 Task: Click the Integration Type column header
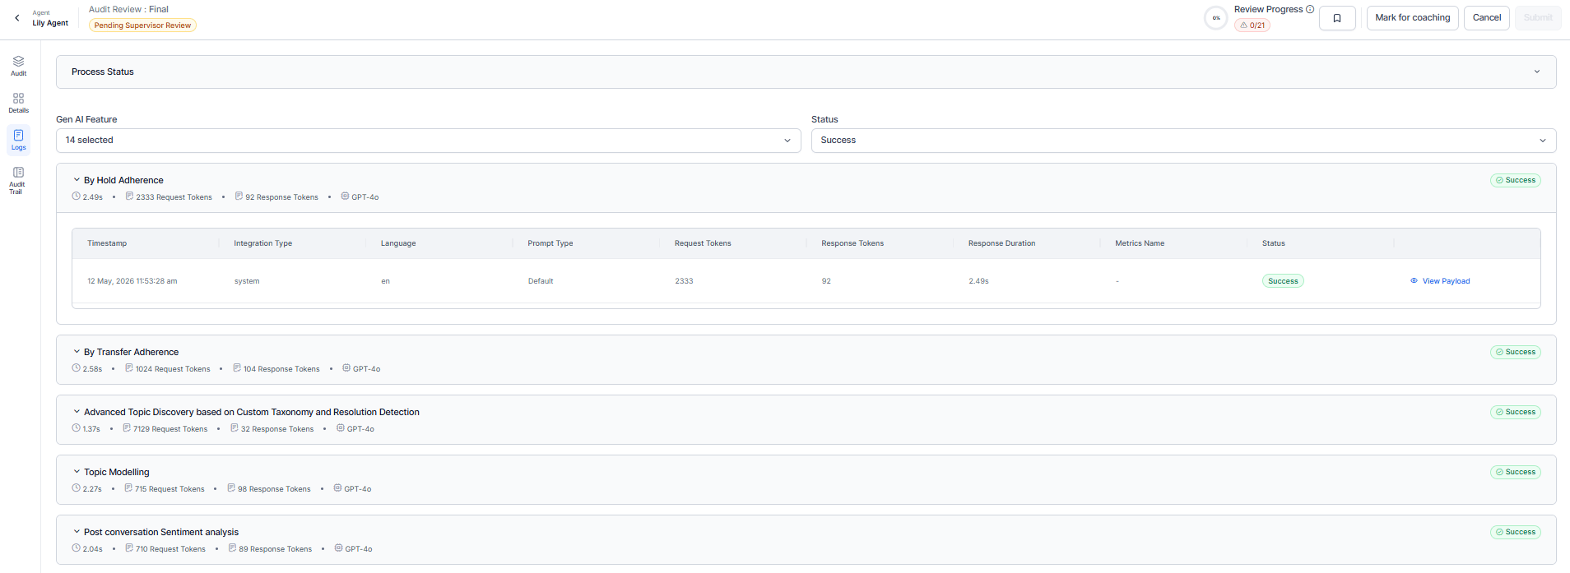[263, 243]
